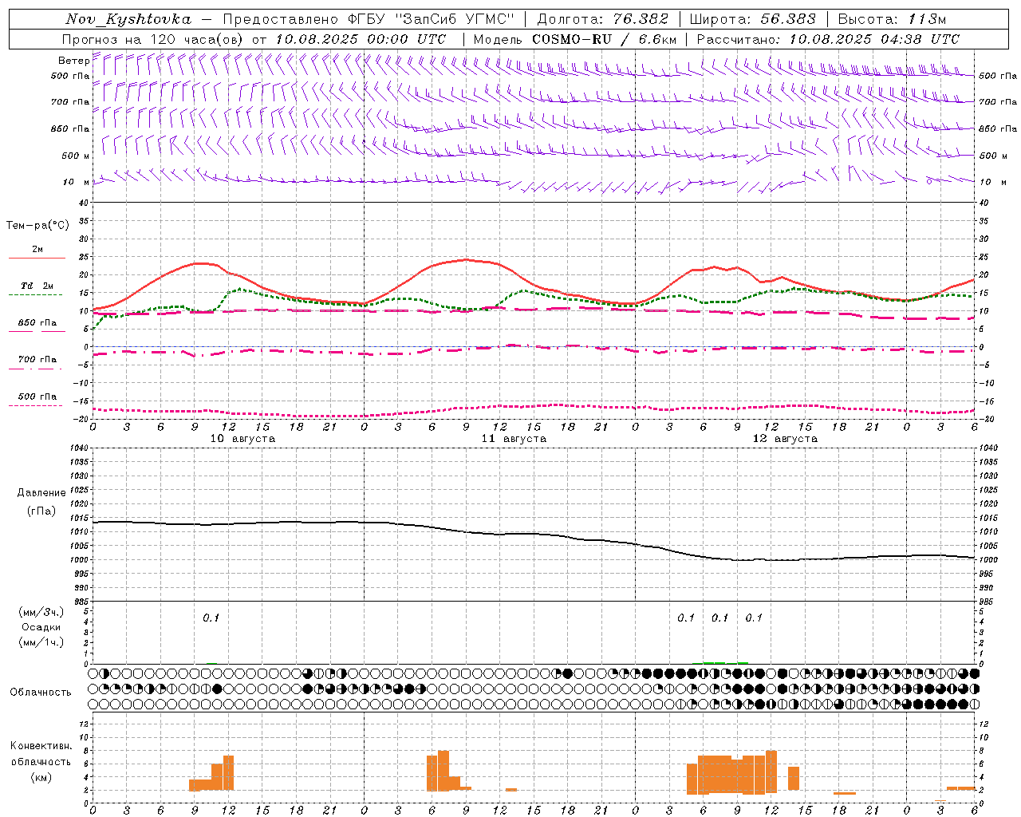
Task: Click the '(гПа)' unit under Давление
Action: coord(41,511)
